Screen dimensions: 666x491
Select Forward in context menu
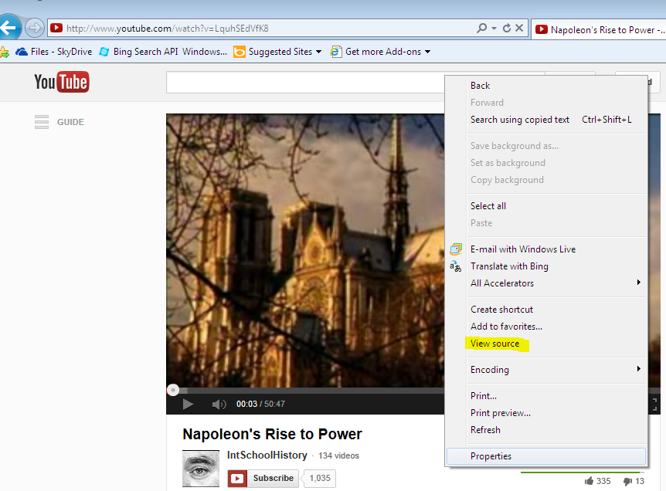click(x=487, y=103)
